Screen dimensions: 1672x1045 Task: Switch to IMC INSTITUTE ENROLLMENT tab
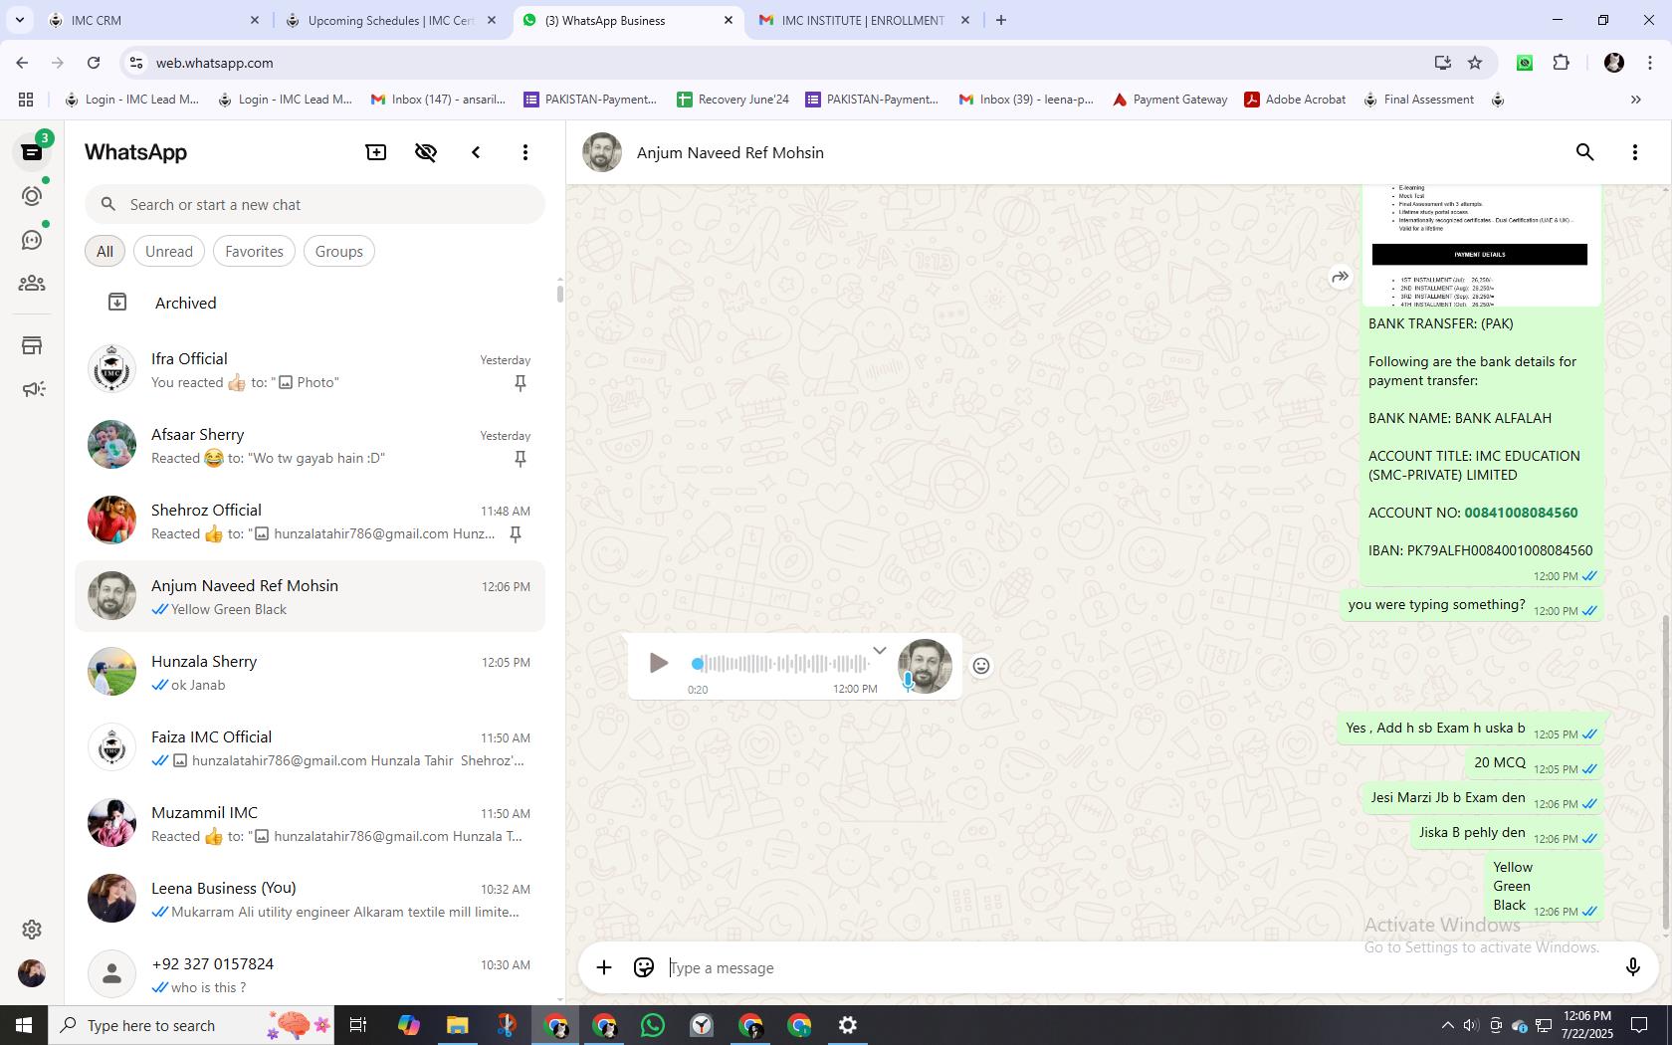pos(863,20)
